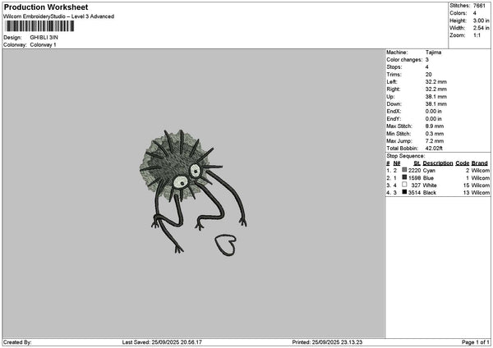The width and height of the screenshot is (493, 348).
Task: Click the Total Bobbin value 42.02ft
Action: point(434,149)
